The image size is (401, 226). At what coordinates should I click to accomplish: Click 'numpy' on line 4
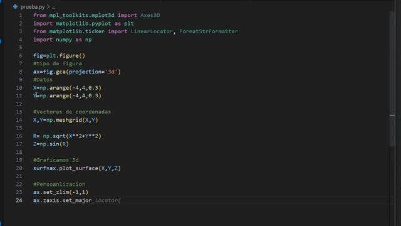(64, 40)
